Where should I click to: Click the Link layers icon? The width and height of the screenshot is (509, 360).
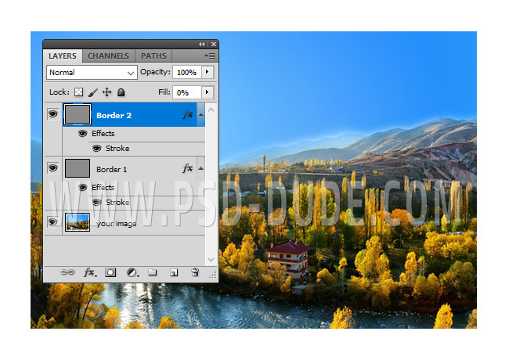click(x=67, y=272)
